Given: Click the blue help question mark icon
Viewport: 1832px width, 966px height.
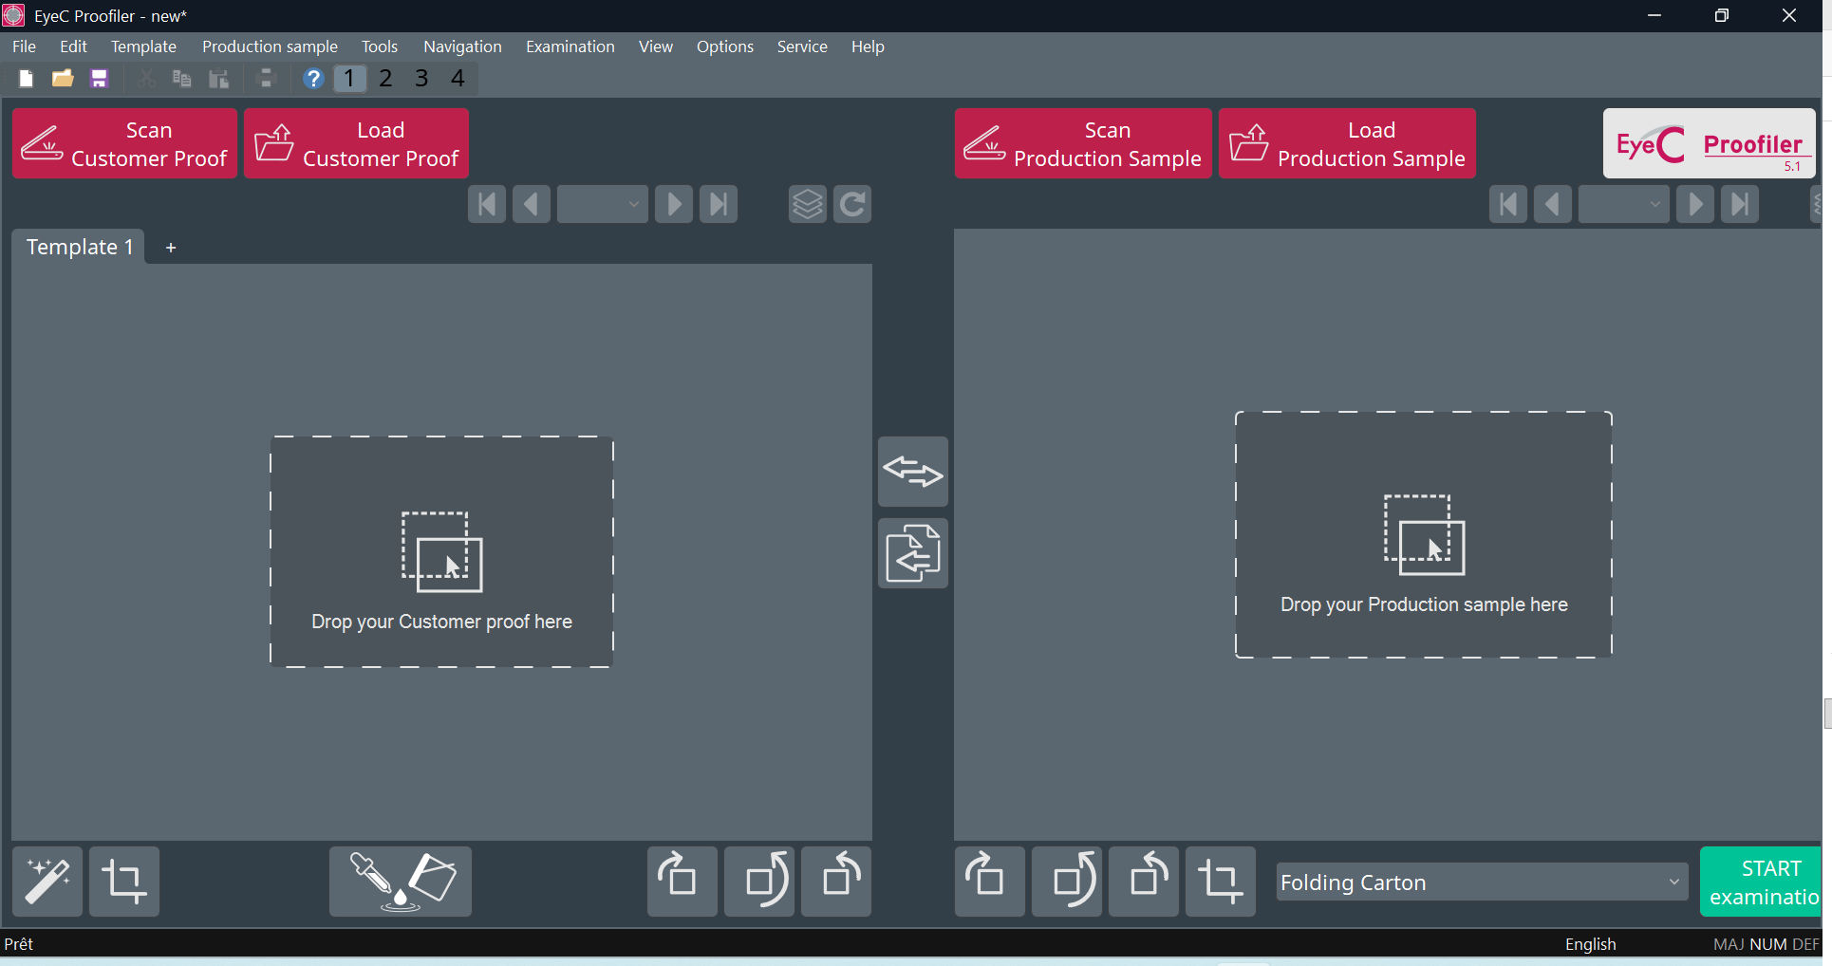Looking at the screenshot, I should point(313,79).
